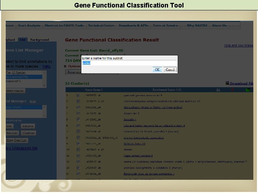The width and height of the screenshot is (258, 193).
Task: Toggle checkbox for ribonuclease RNase A row
Action: [x=78, y=107]
